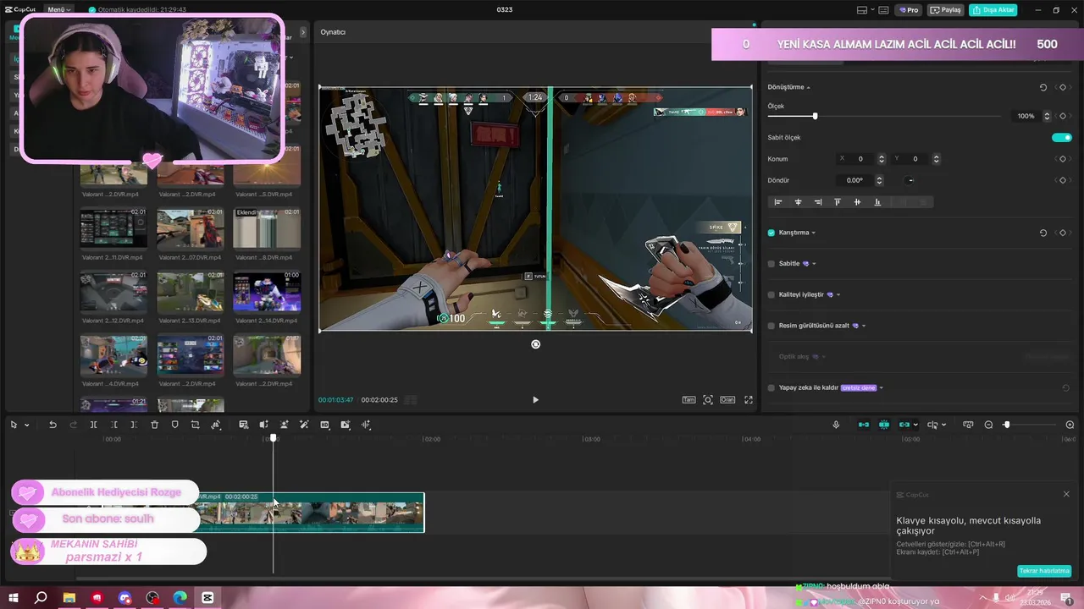Close the keyboard shortcut conflict notification
Image resolution: width=1084 pixels, height=609 pixels.
1066,494
